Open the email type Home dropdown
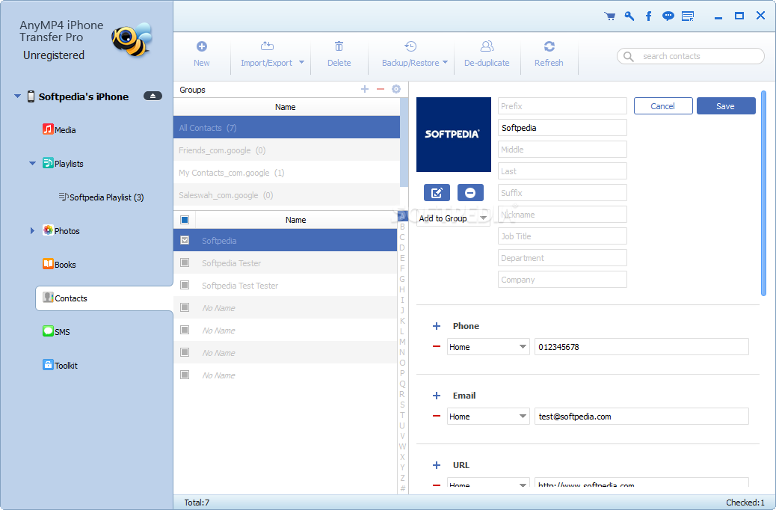The width and height of the screenshot is (776, 510). [488, 417]
